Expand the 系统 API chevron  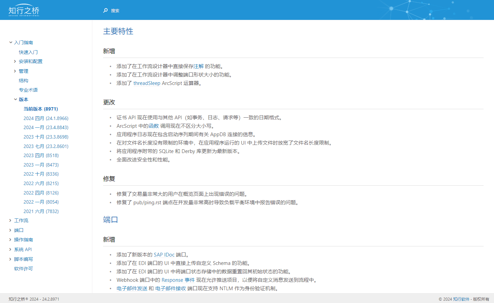coord(10,249)
